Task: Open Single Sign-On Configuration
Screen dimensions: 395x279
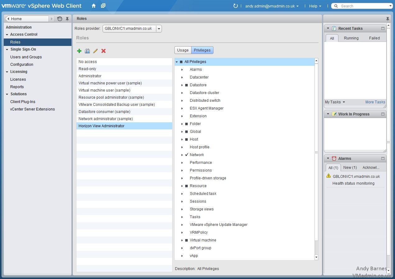Action: tap(21, 65)
